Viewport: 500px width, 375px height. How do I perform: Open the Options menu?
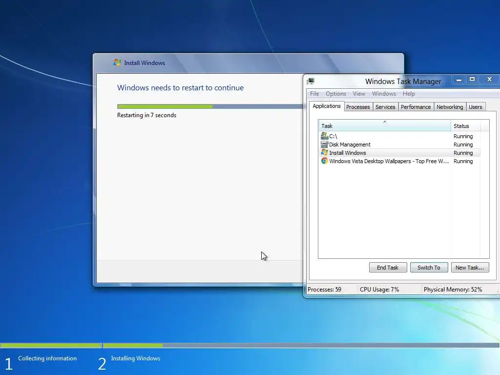(x=336, y=94)
